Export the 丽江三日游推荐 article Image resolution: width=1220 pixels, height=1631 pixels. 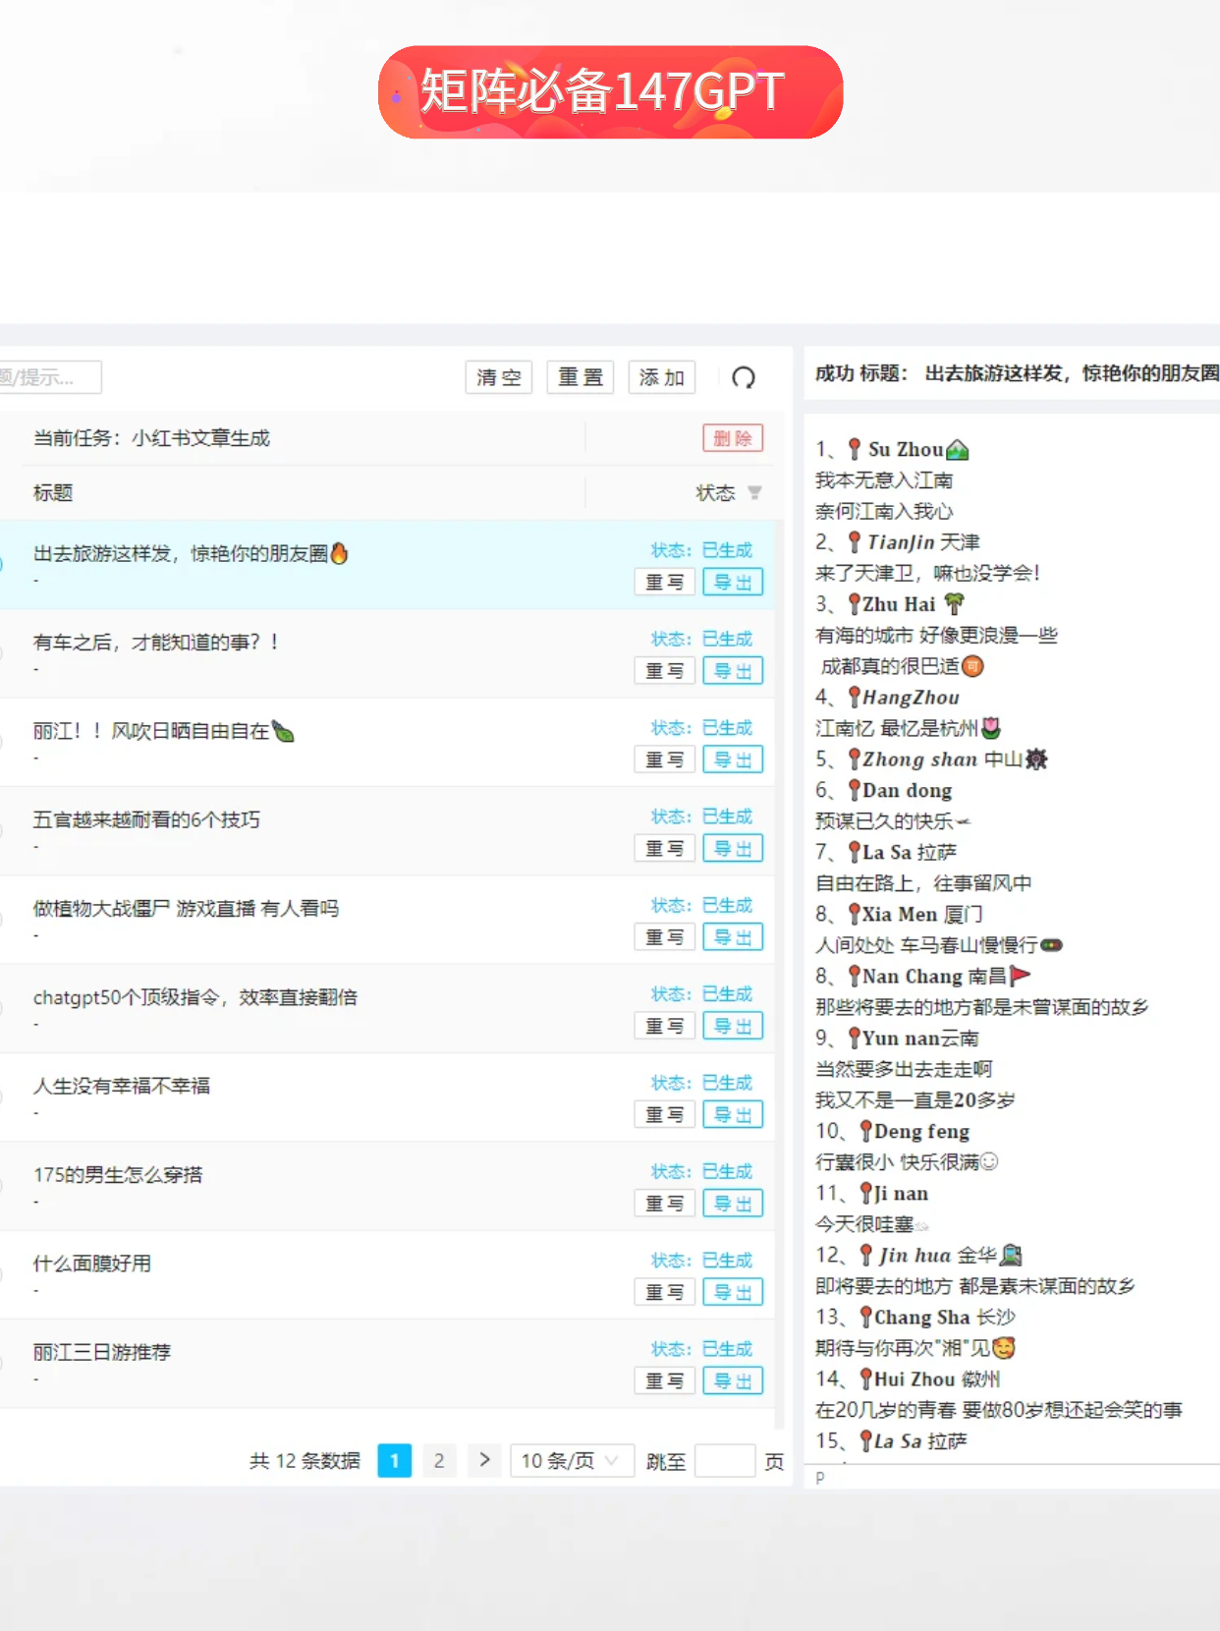click(732, 1380)
